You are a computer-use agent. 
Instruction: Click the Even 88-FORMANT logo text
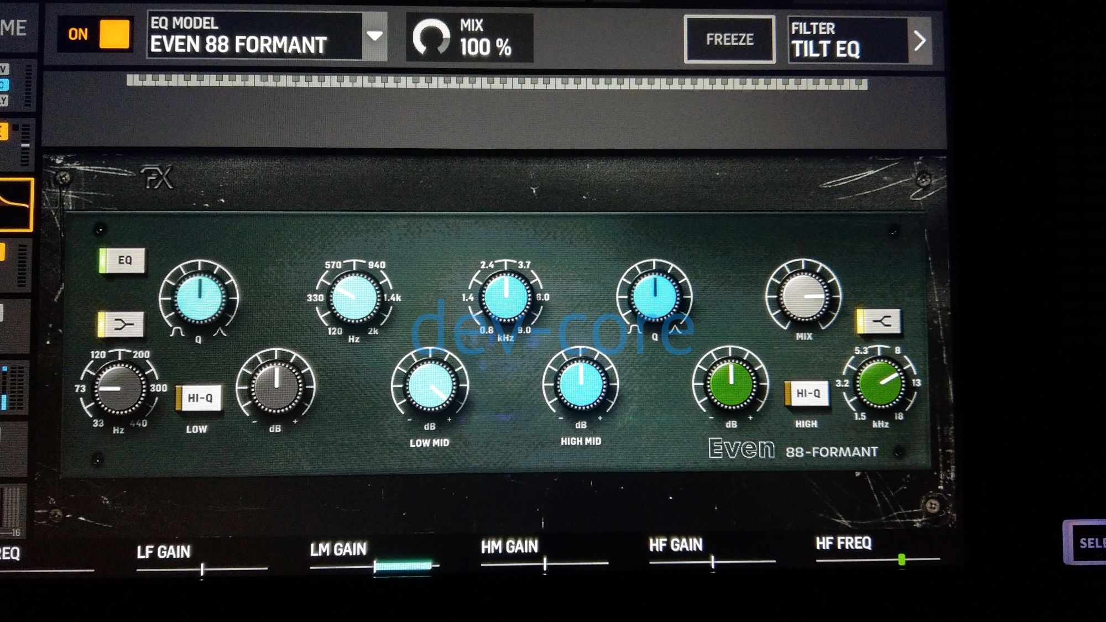point(793,449)
